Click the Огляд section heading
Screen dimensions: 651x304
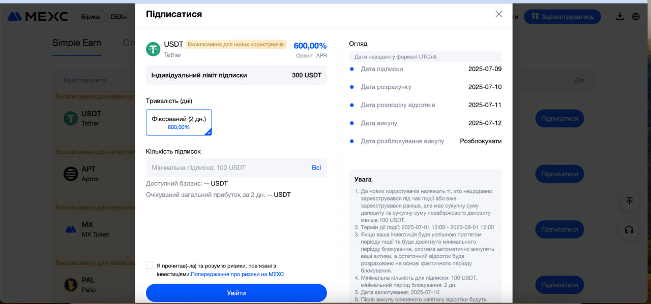tap(358, 44)
